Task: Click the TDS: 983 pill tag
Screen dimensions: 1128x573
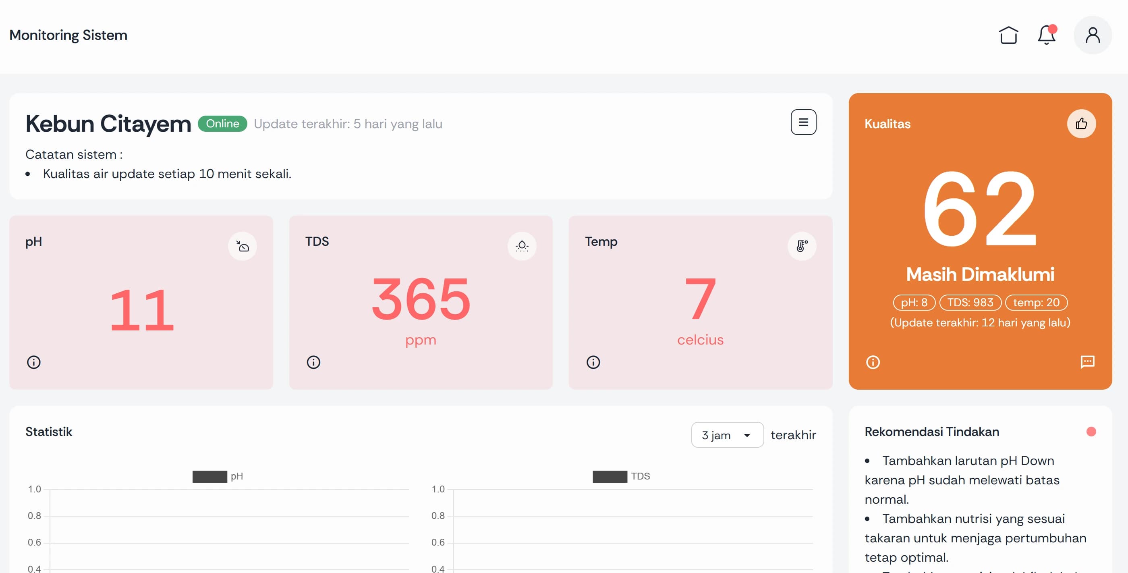Action: (x=970, y=302)
